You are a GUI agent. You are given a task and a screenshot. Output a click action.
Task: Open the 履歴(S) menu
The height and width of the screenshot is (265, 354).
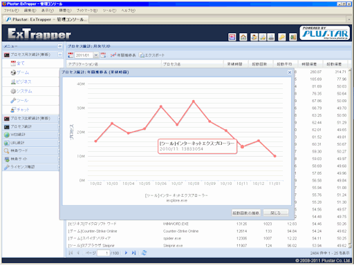tap(65, 10)
